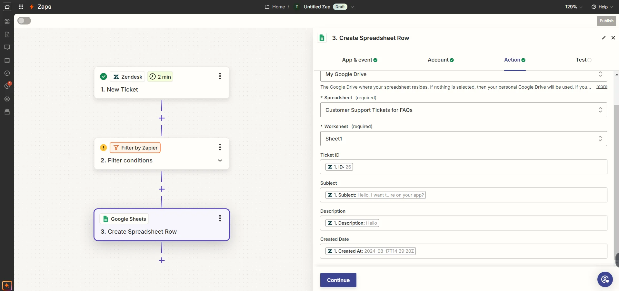This screenshot has width=619, height=291.
Task: Click the Untitled Zap title
Action: pyautogui.click(x=317, y=7)
